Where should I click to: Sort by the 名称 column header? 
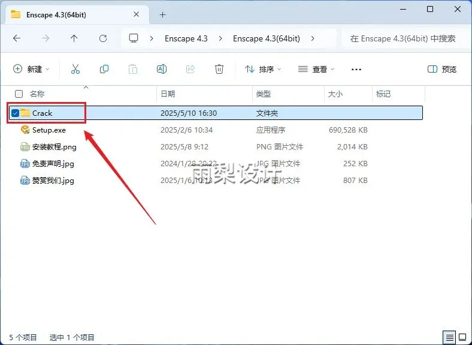tap(37, 94)
